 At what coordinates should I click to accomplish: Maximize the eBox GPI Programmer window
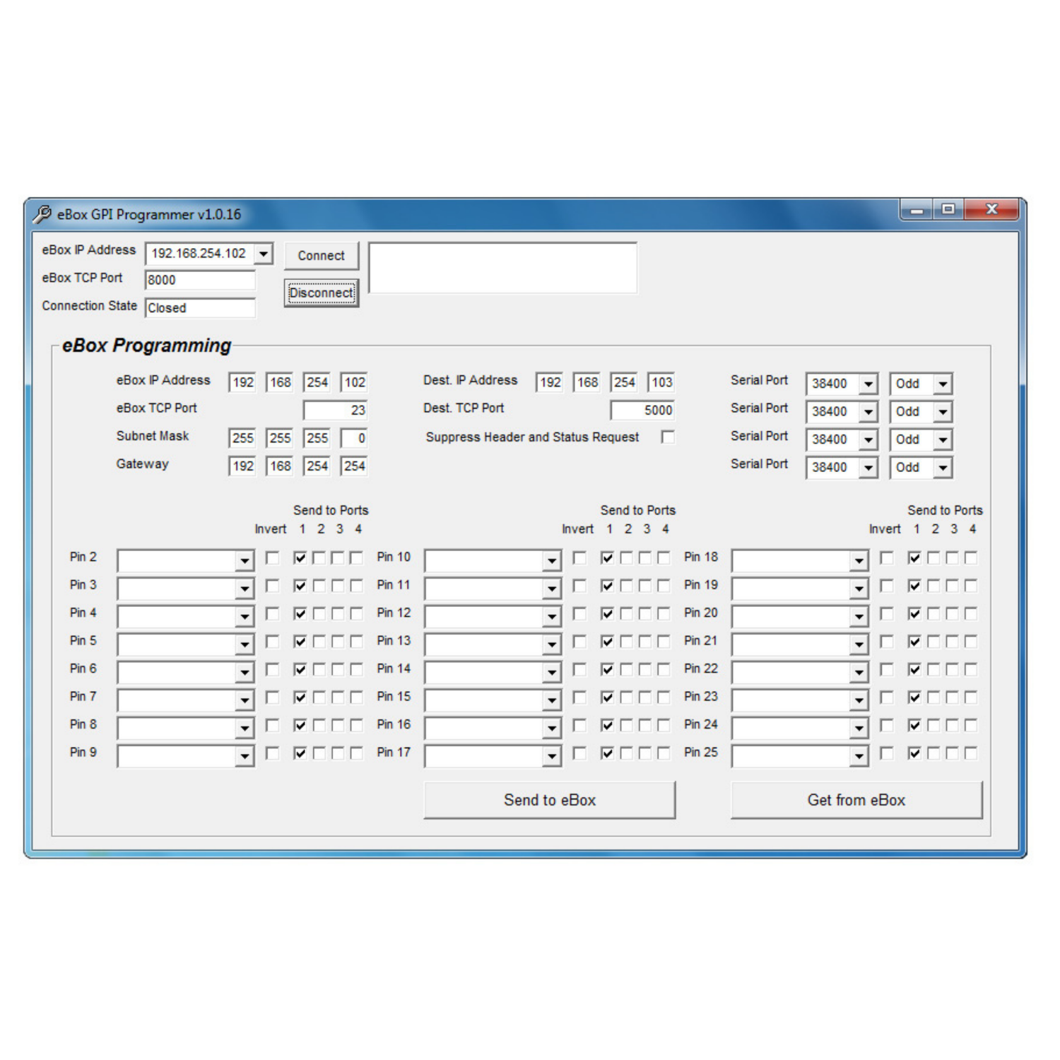[x=948, y=210]
